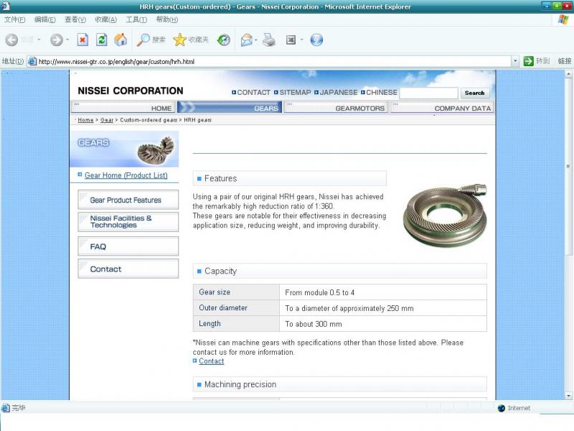Click the site Search button
Viewport: 574px width, 431px height.
pyautogui.click(x=474, y=93)
